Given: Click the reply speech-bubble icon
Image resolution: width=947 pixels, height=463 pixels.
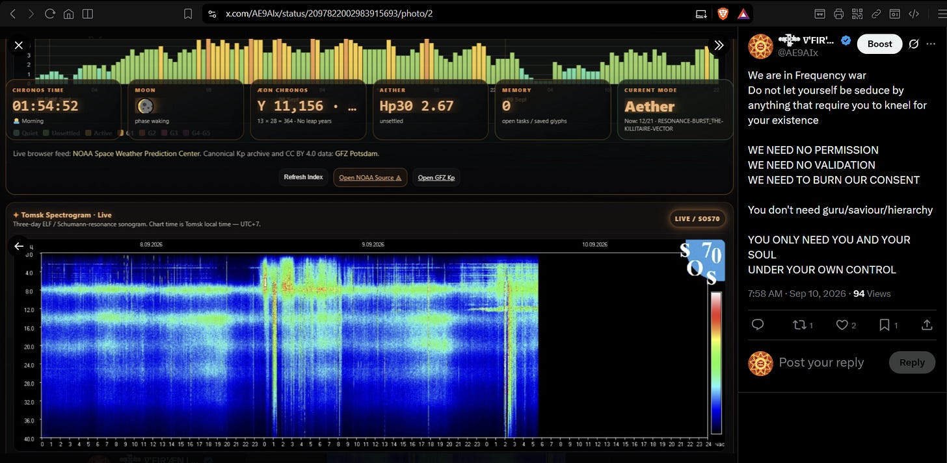Looking at the screenshot, I should pos(757,325).
